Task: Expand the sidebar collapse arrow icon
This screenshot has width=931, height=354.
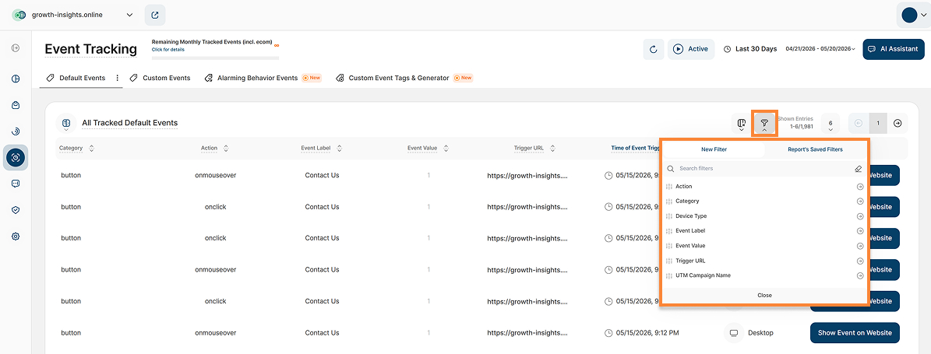Action: pos(16,47)
